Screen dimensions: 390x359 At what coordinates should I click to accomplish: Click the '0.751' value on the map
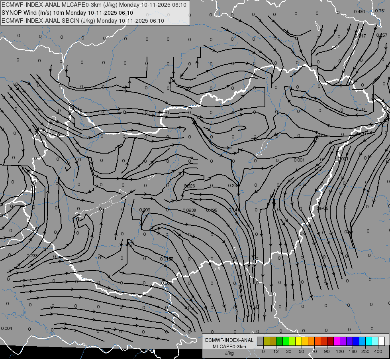(380, 11)
